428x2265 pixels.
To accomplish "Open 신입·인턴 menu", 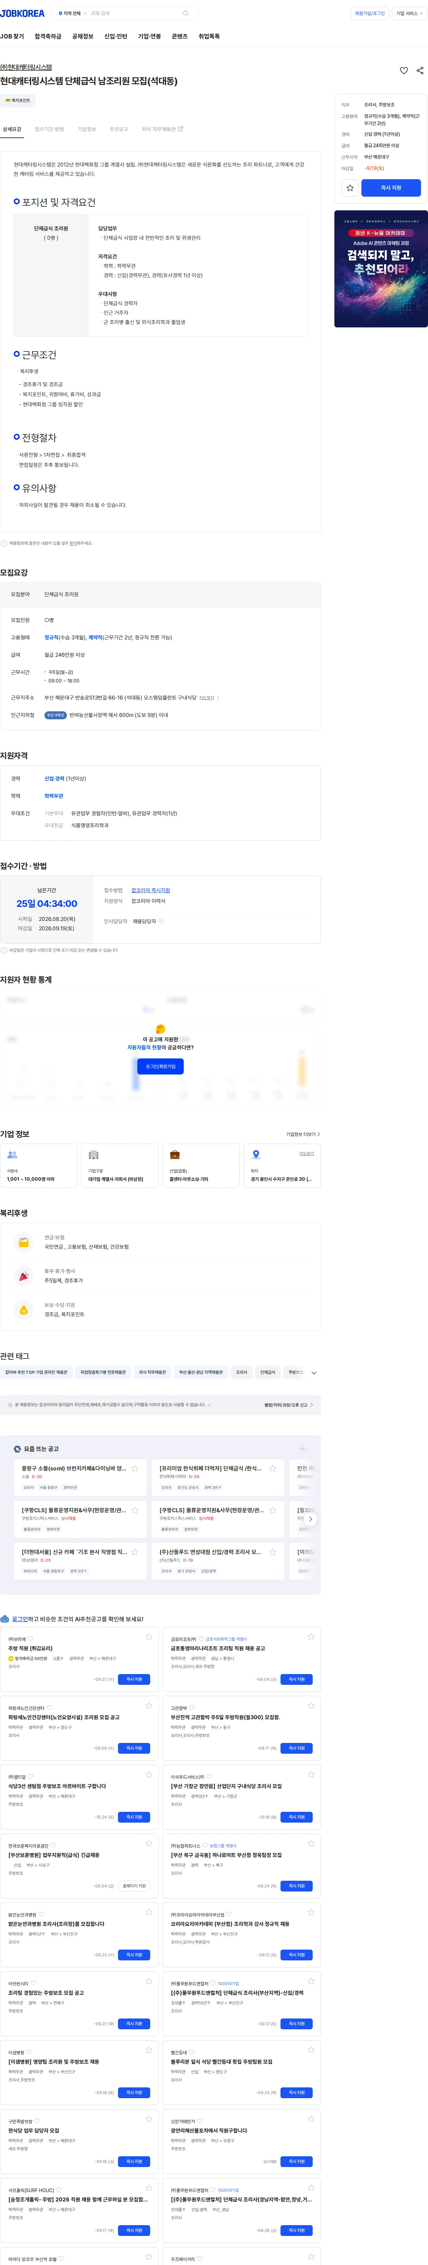I will point(116,36).
